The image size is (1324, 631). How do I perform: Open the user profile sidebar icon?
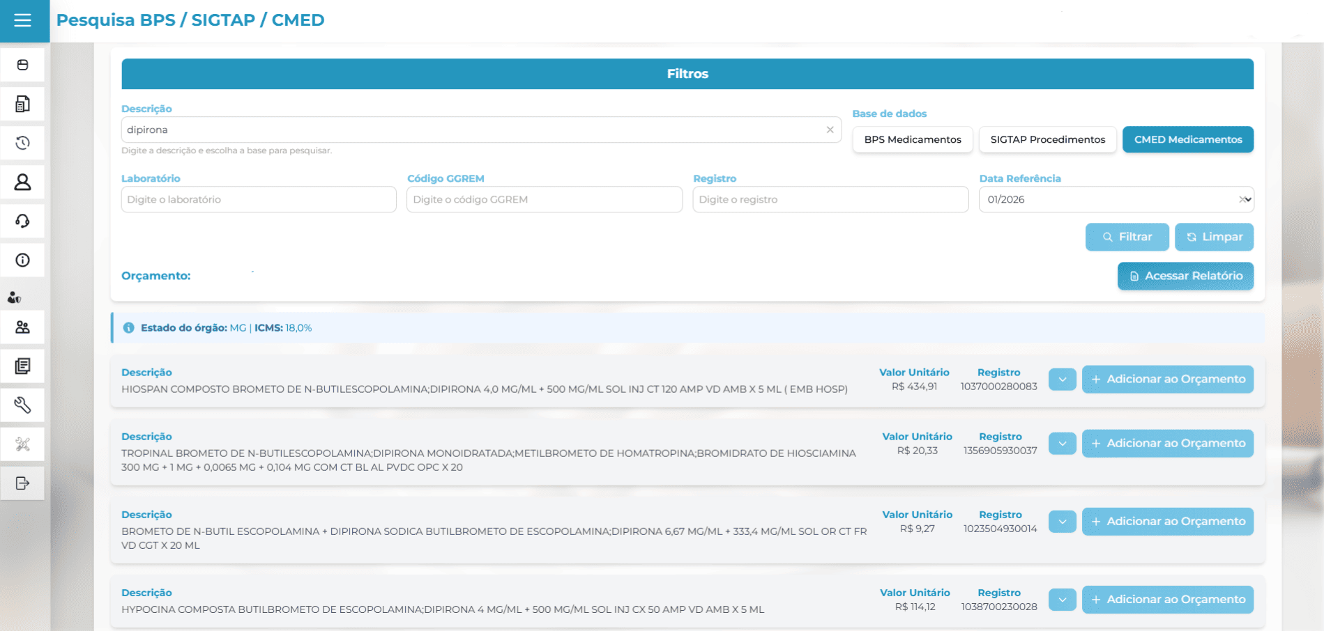(x=22, y=182)
